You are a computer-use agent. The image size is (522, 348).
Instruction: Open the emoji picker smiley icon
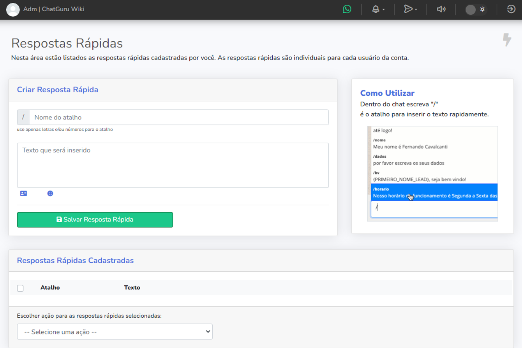pos(50,193)
